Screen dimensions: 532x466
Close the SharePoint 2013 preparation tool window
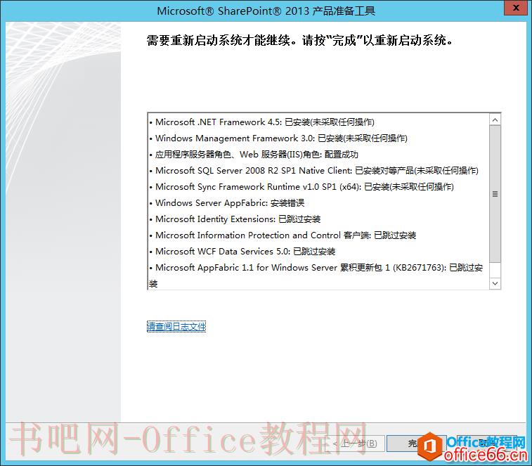coord(516,8)
